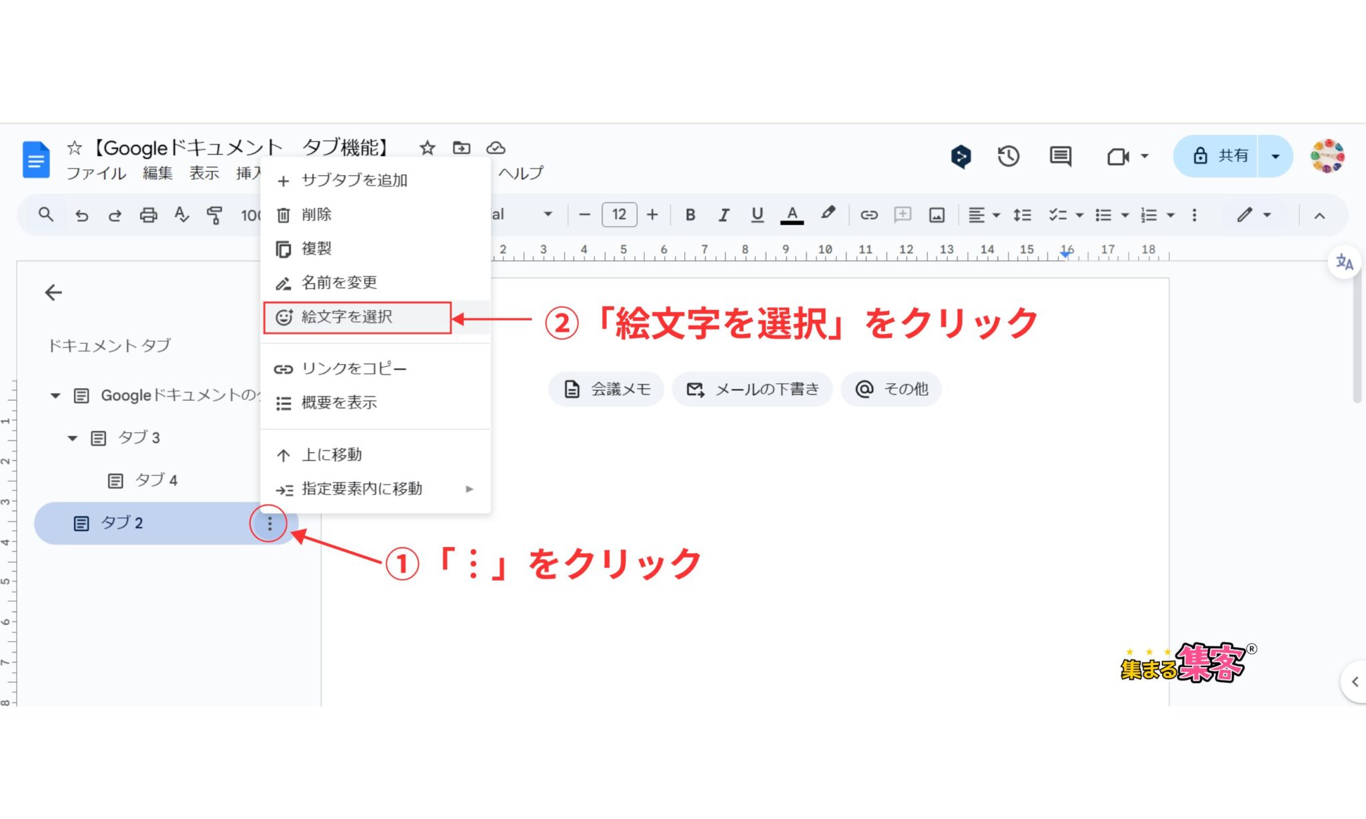Open the move-to-folder icon

coord(462,148)
